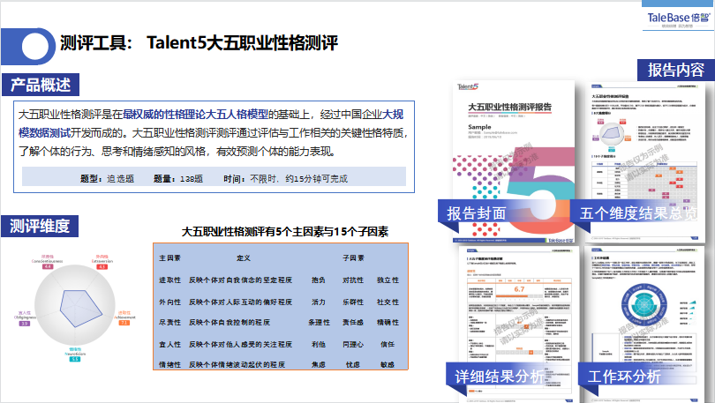The width and height of the screenshot is (715, 403).
Task: Click the TaleBase logo in the corner
Action: [x=679, y=19]
